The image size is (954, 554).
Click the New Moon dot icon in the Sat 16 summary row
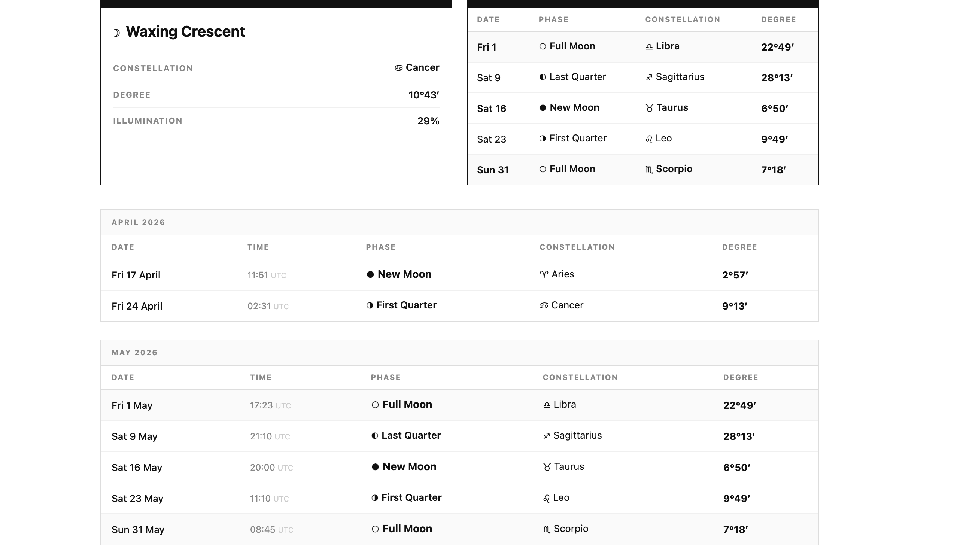pos(543,108)
